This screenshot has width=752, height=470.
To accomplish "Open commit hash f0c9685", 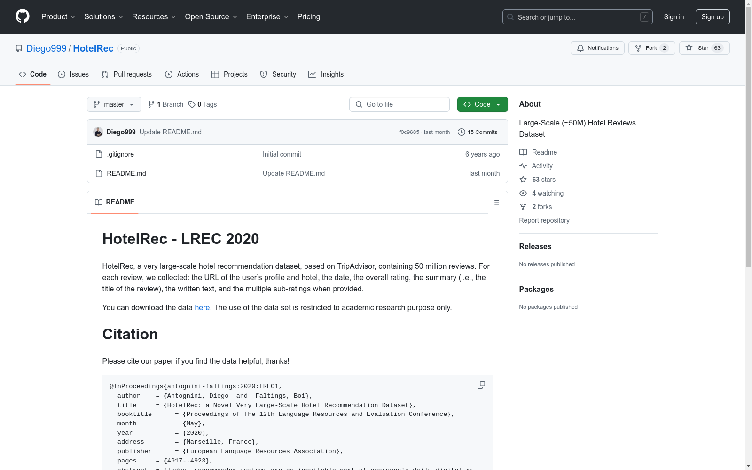I will (x=409, y=132).
